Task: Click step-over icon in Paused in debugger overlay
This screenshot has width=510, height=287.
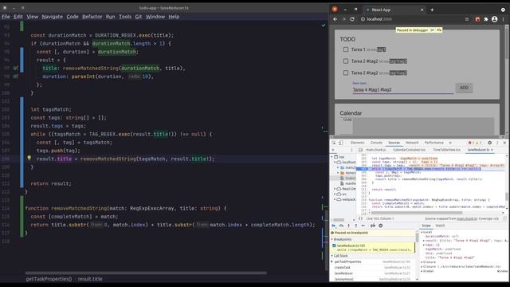Action: (439, 30)
